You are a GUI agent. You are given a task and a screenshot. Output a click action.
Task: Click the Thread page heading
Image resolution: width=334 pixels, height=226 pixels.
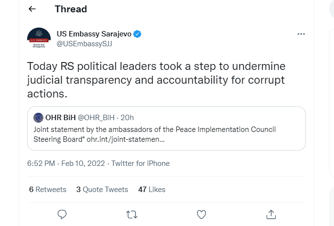(x=71, y=9)
